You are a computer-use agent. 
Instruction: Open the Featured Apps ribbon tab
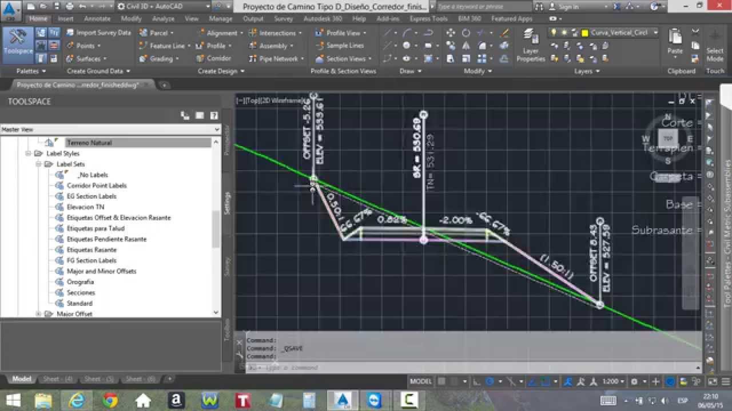click(x=511, y=18)
